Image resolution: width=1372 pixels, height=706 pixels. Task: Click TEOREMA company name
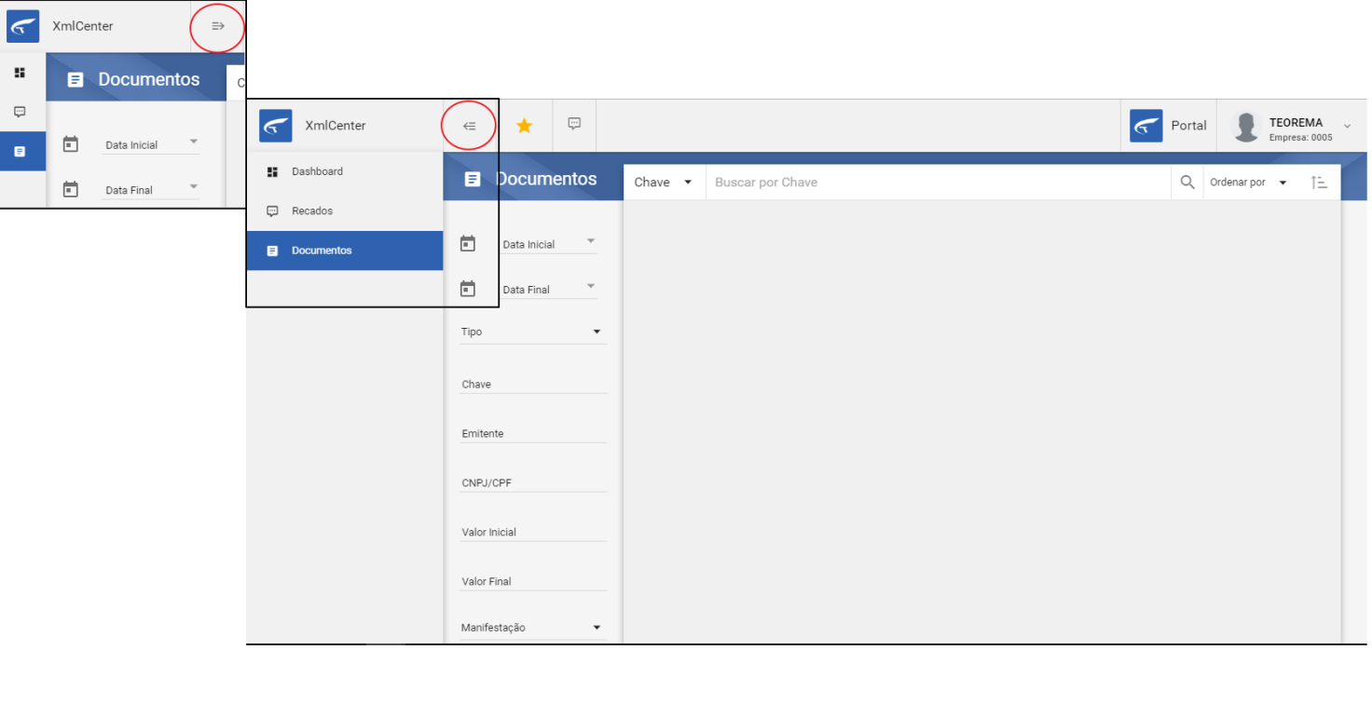[x=1296, y=122]
